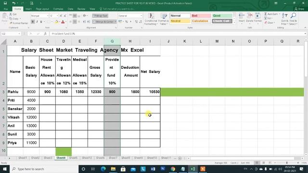This screenshot has width=308, height=173.
Task: Click the Windows taskbar search box
Action: (44, 169)
